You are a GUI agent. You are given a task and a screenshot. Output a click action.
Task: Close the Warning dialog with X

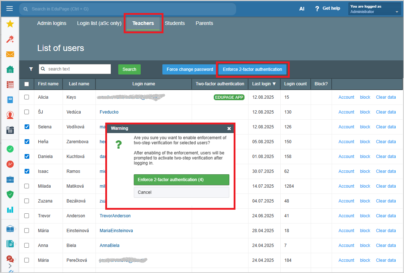pos(229,128)
